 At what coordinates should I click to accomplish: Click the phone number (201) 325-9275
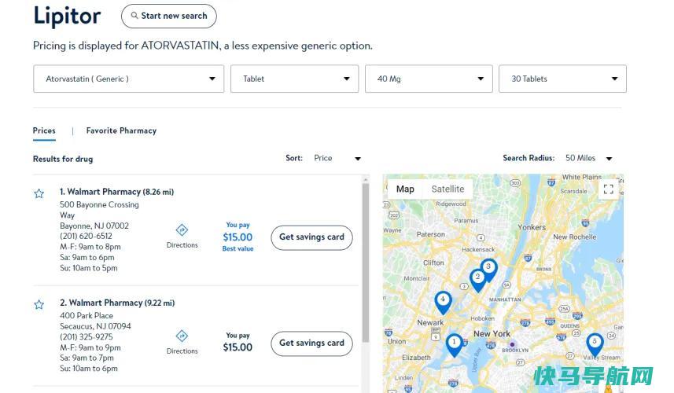pyautogui.click(x=87, y=336)
